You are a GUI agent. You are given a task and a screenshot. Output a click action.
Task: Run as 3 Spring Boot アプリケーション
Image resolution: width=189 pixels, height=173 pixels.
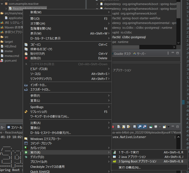tap(149, 161)
